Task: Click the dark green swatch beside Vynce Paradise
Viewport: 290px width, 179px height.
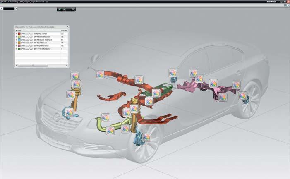Action: pos(19,49)
